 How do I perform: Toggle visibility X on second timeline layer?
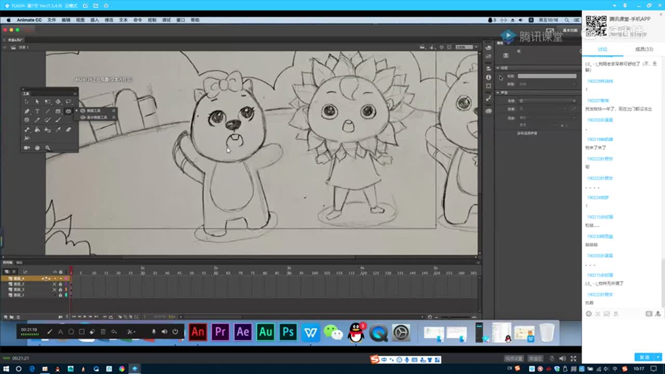tap(55, 284)
